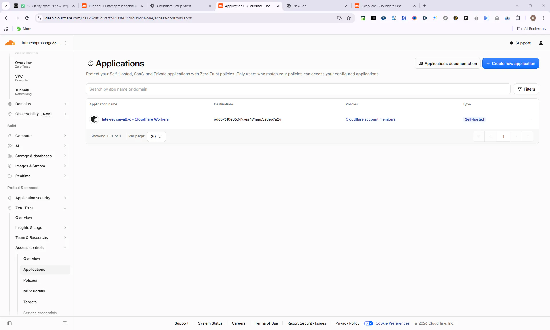Toggle the privacy choices icon beside Cookie Preferences
This screenshot has height=330, width=550.
pyautogui.click(x=368, y=323)
